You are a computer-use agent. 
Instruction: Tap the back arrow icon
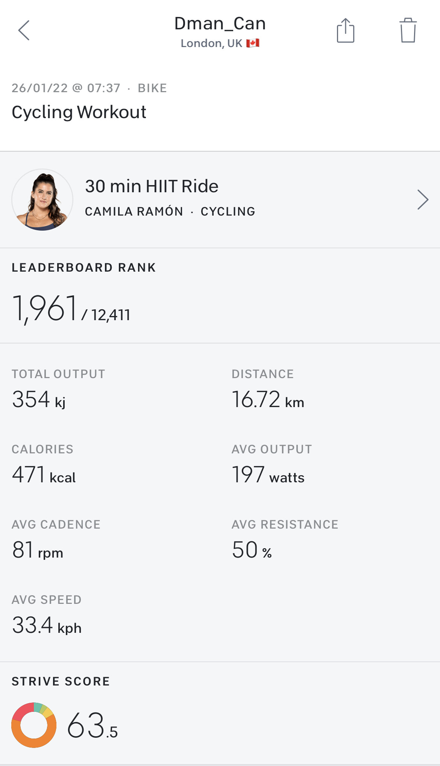coord(24,30)
